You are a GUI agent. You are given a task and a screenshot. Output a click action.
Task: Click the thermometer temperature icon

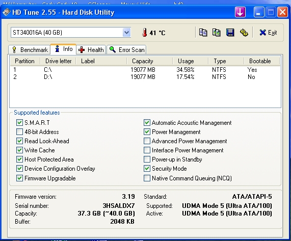(x=145, y=33)
